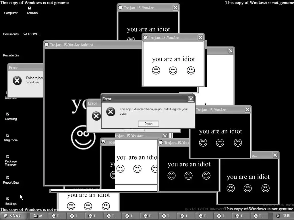The width and height of the screenshot is (294, 220).
Task: Click the 13:18 clock in the taskbar
Action: click(x=286, y=216)
